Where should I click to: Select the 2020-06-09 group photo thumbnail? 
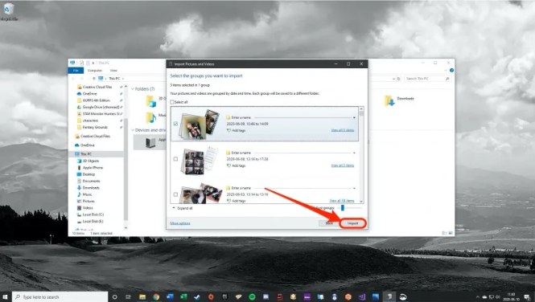tap(199, 124)
